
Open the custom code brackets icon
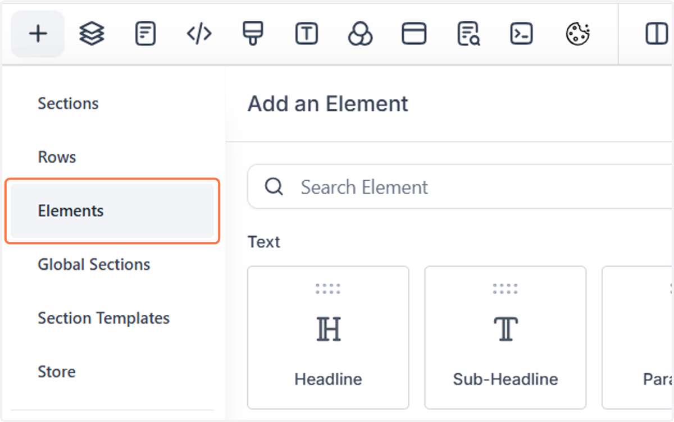point(199,34)
